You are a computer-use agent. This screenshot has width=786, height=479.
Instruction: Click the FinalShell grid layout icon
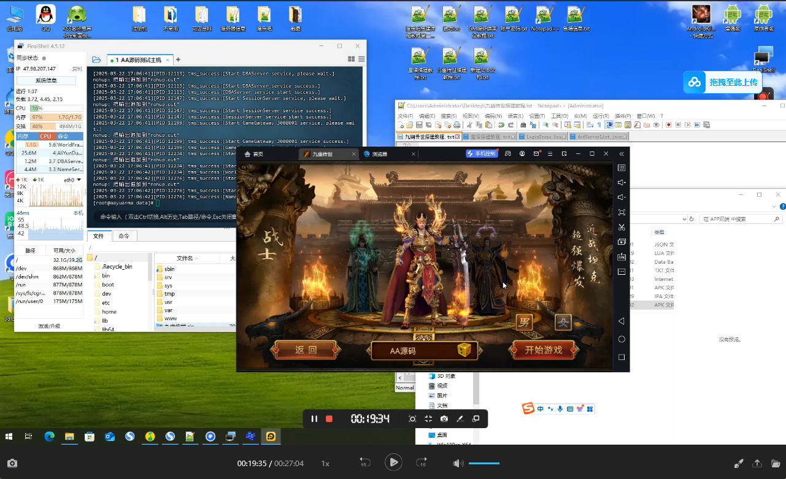tap(352, 59)
